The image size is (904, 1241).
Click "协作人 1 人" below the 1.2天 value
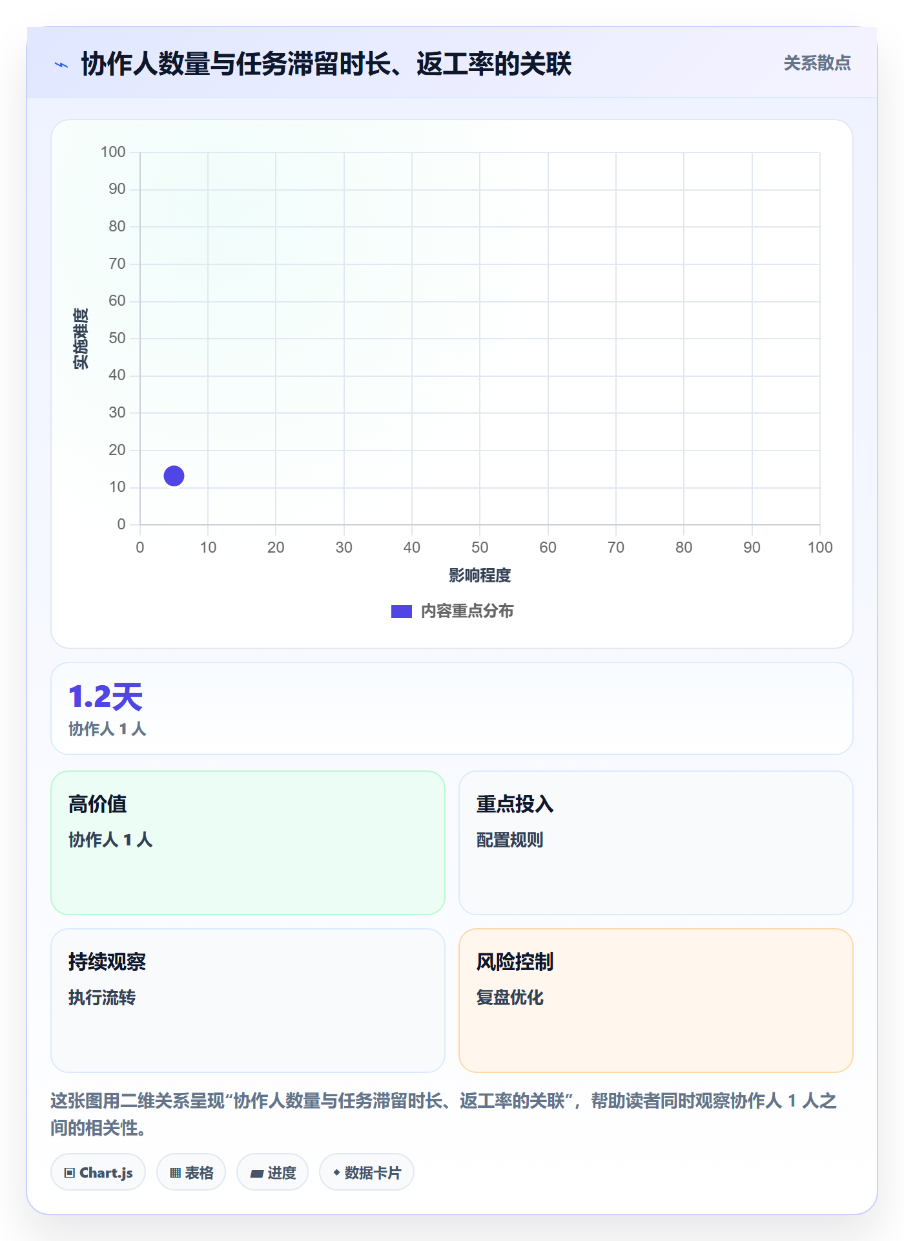(x=107, y=729)
